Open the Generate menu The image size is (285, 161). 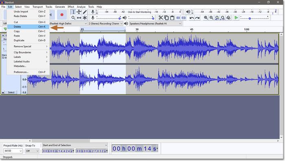click(60, 7)
